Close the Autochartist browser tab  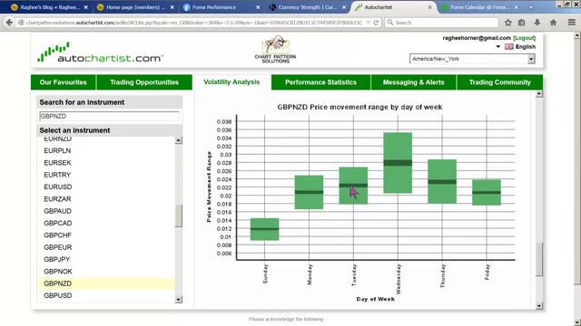(x=429, y=7)
